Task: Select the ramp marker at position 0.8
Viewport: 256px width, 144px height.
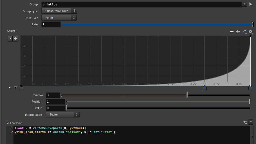Action: (x=204, y=88)
